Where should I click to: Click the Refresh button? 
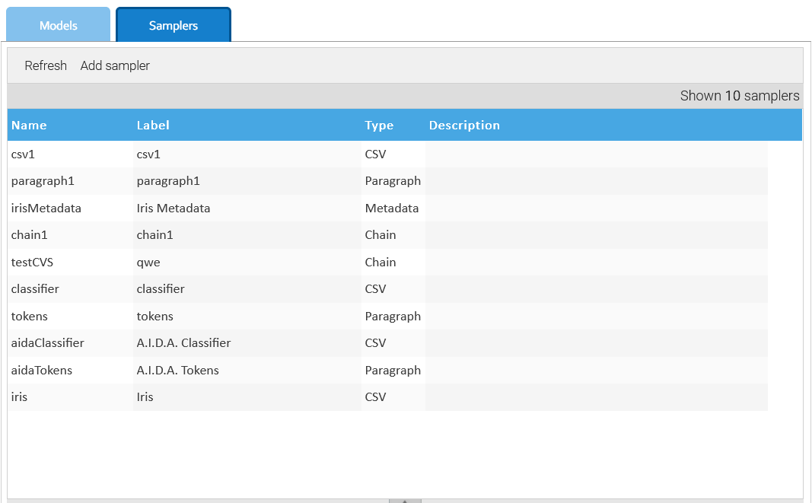46,65
